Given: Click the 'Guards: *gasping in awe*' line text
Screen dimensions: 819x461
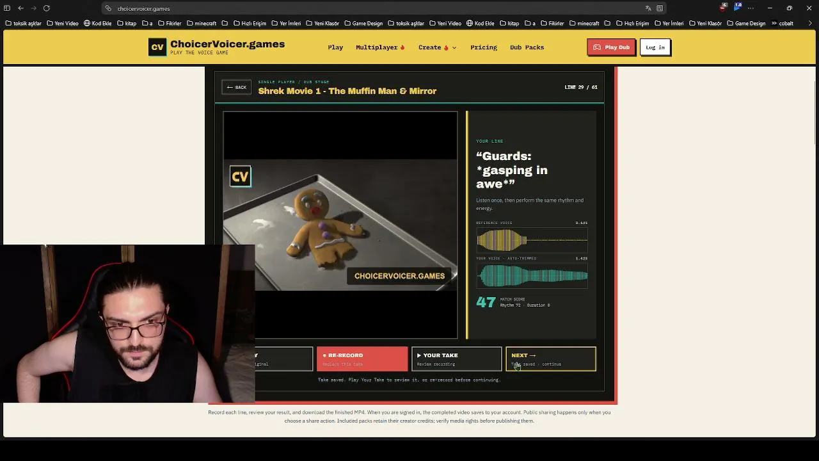Looking at the screenshot, I should click(512, 170).
